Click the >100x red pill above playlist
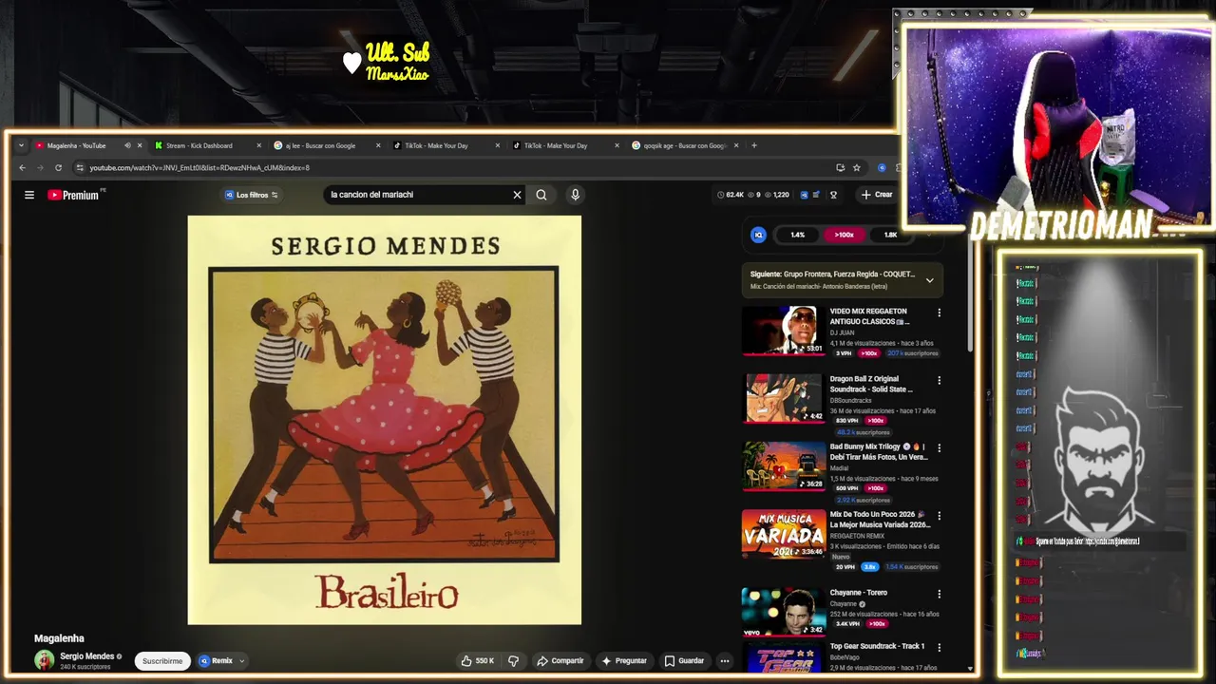Image resolution: width=1216 pixels, height=684 pixels. [844, 235]
